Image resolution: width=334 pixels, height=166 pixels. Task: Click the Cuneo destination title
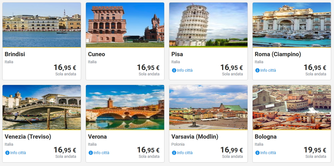tap(97, 54)
